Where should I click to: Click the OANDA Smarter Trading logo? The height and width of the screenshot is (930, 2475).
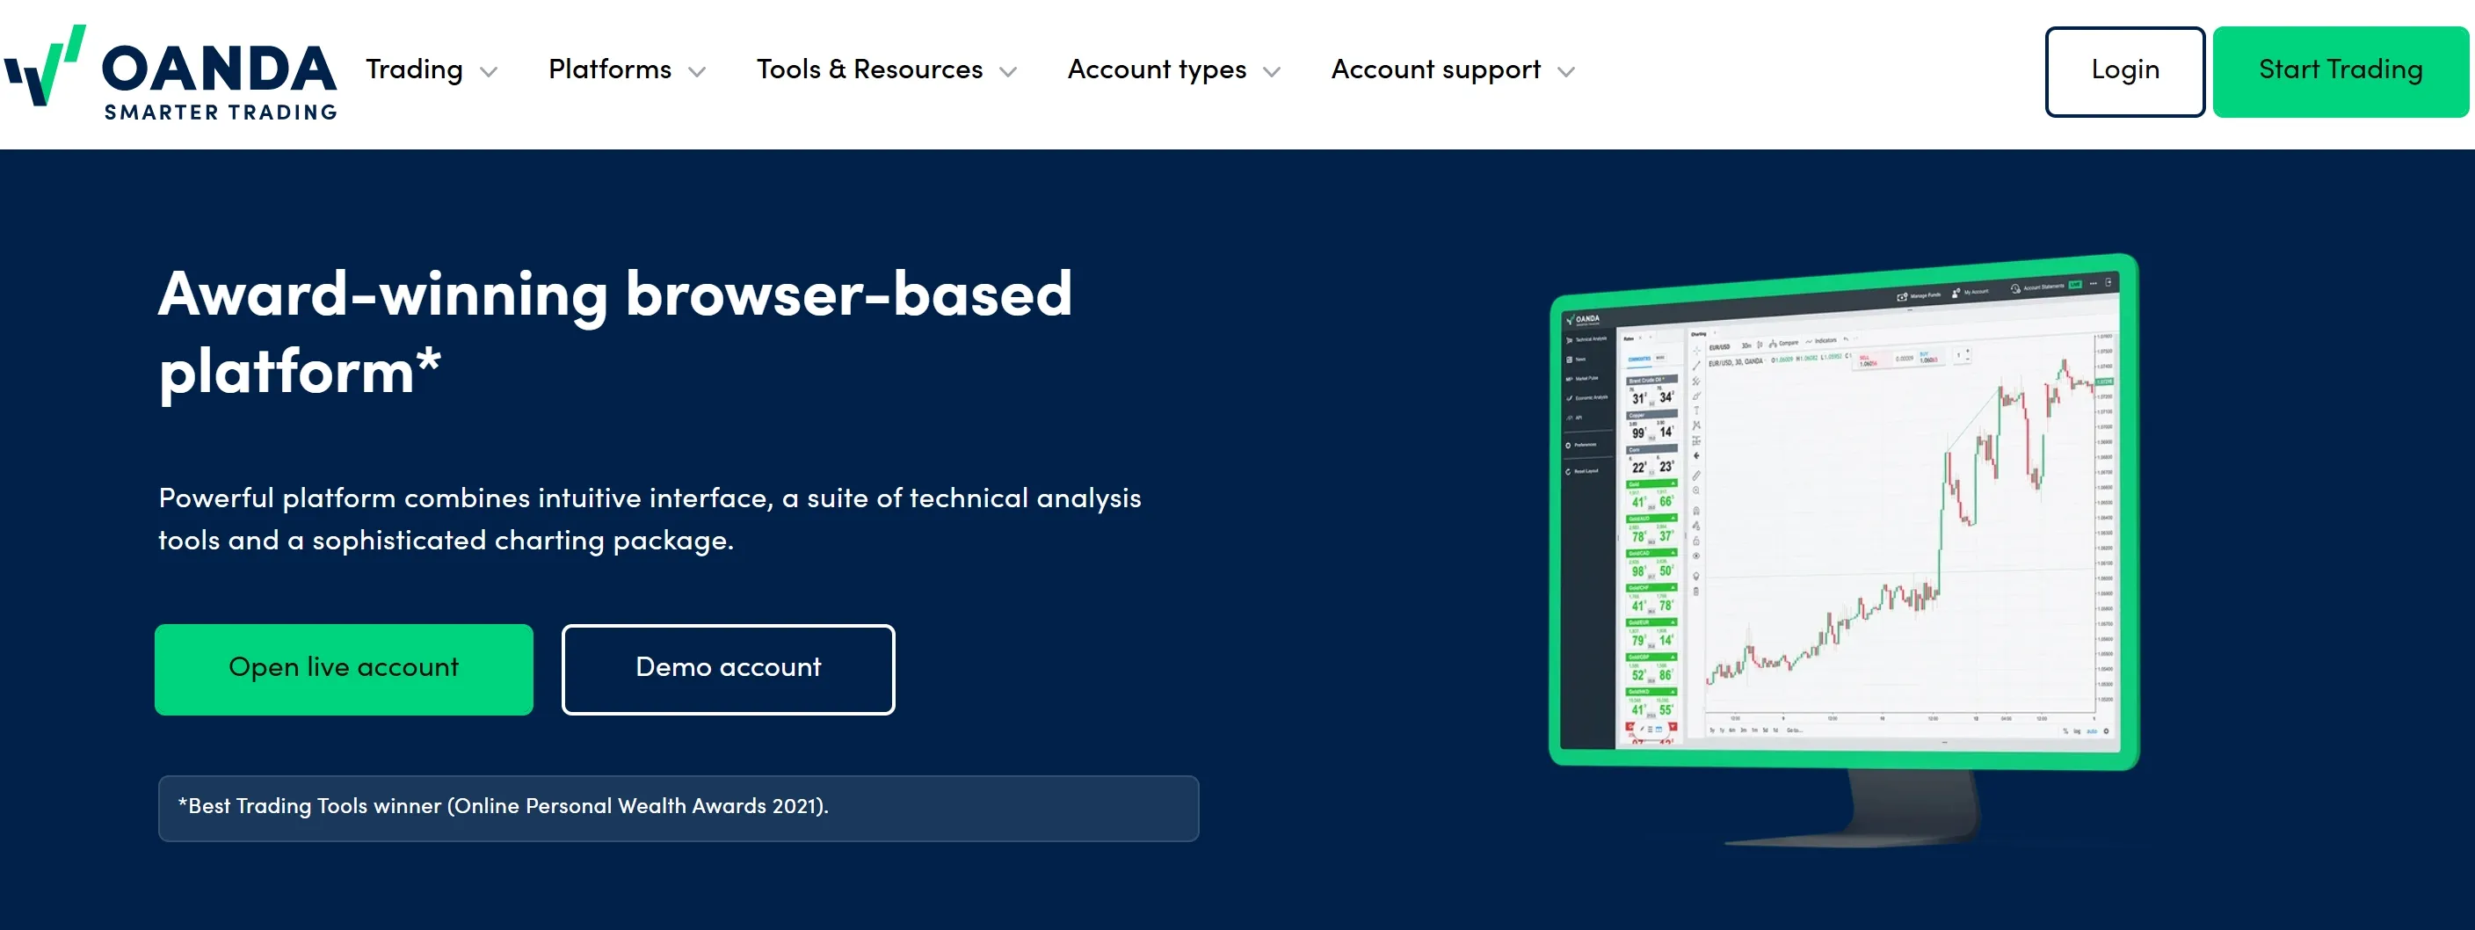coord(171,73)
